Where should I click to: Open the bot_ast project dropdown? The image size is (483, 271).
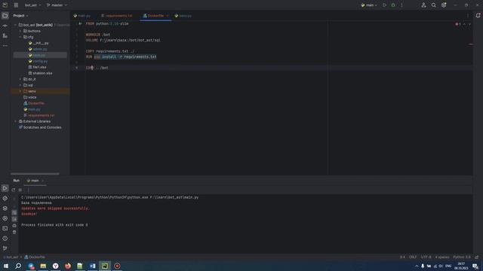[x=32, y=5]
